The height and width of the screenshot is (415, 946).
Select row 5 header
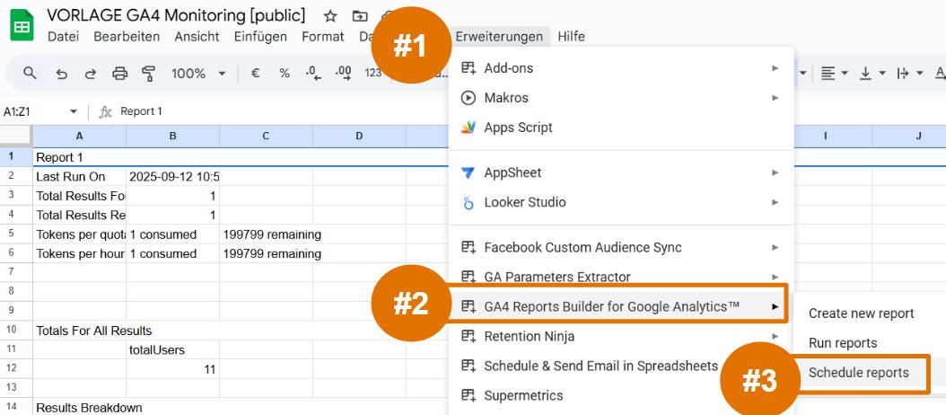[x=16, y=234]
